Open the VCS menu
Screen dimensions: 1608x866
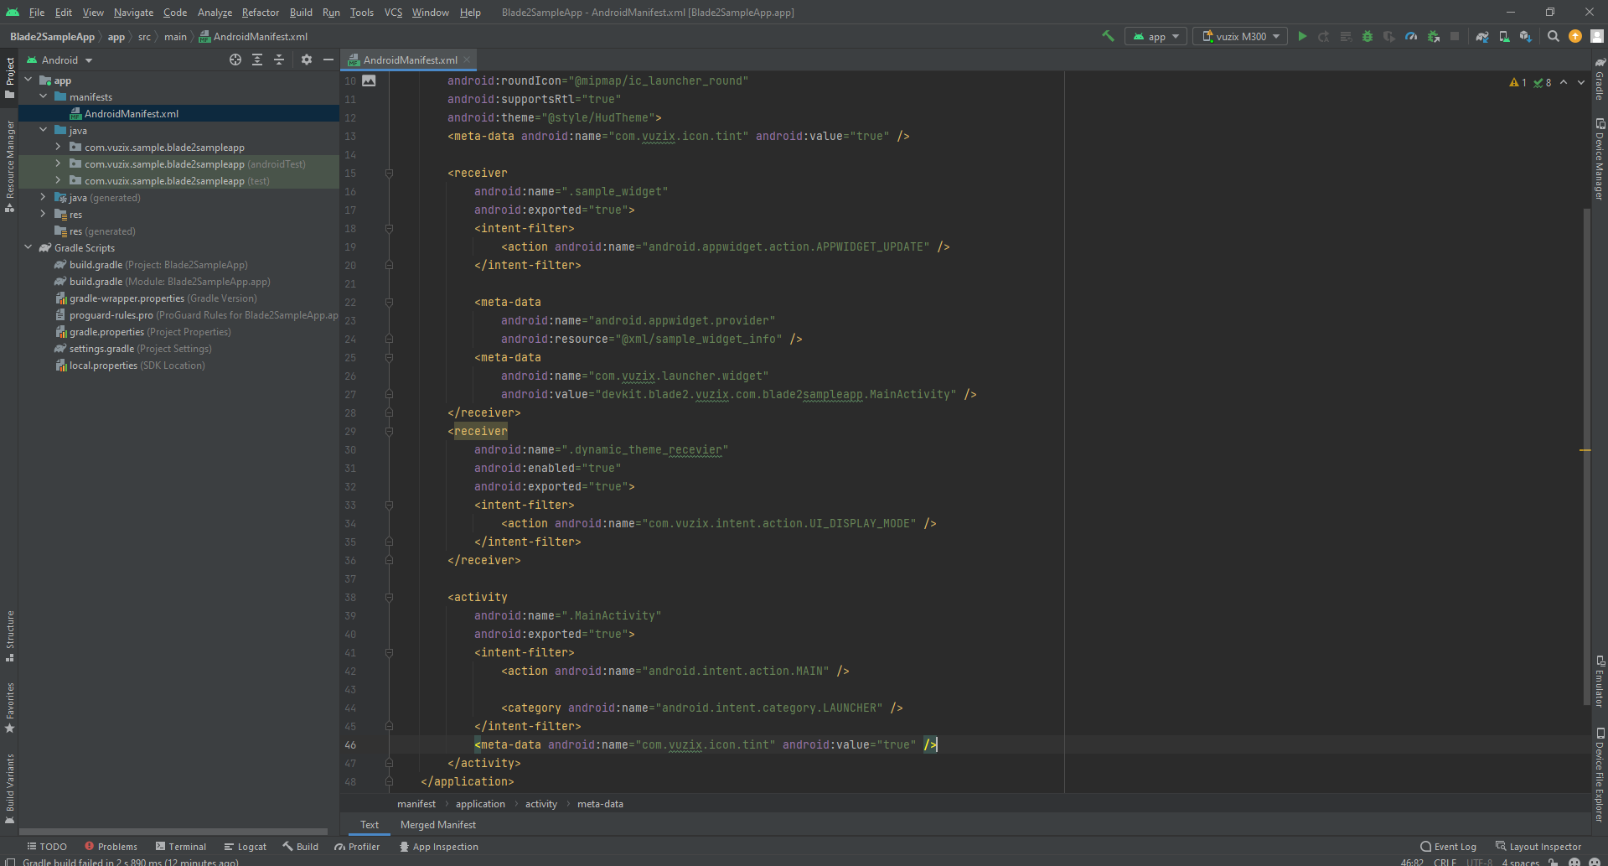[393, 13]
